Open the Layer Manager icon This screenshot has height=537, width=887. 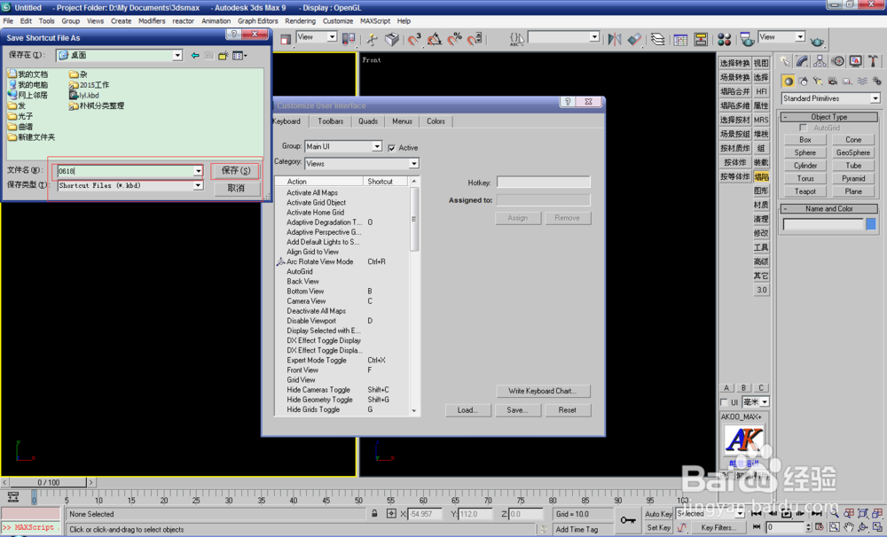(x=657, y=39)
